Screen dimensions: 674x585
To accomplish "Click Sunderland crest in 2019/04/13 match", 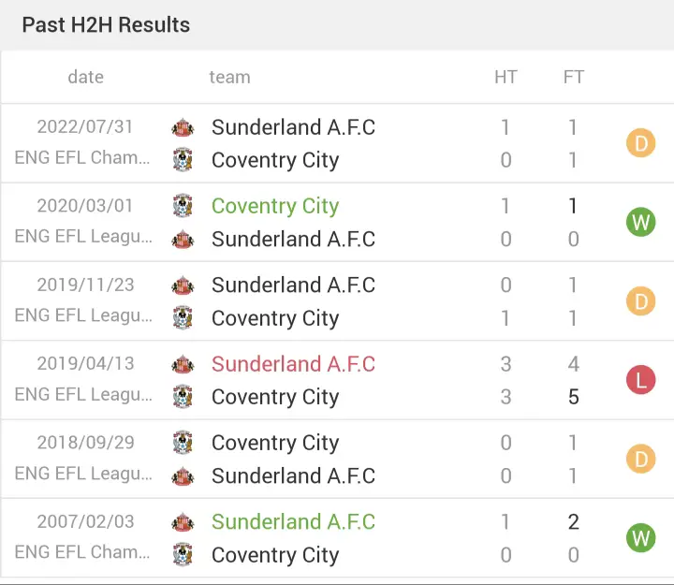I will coord(183,364).
